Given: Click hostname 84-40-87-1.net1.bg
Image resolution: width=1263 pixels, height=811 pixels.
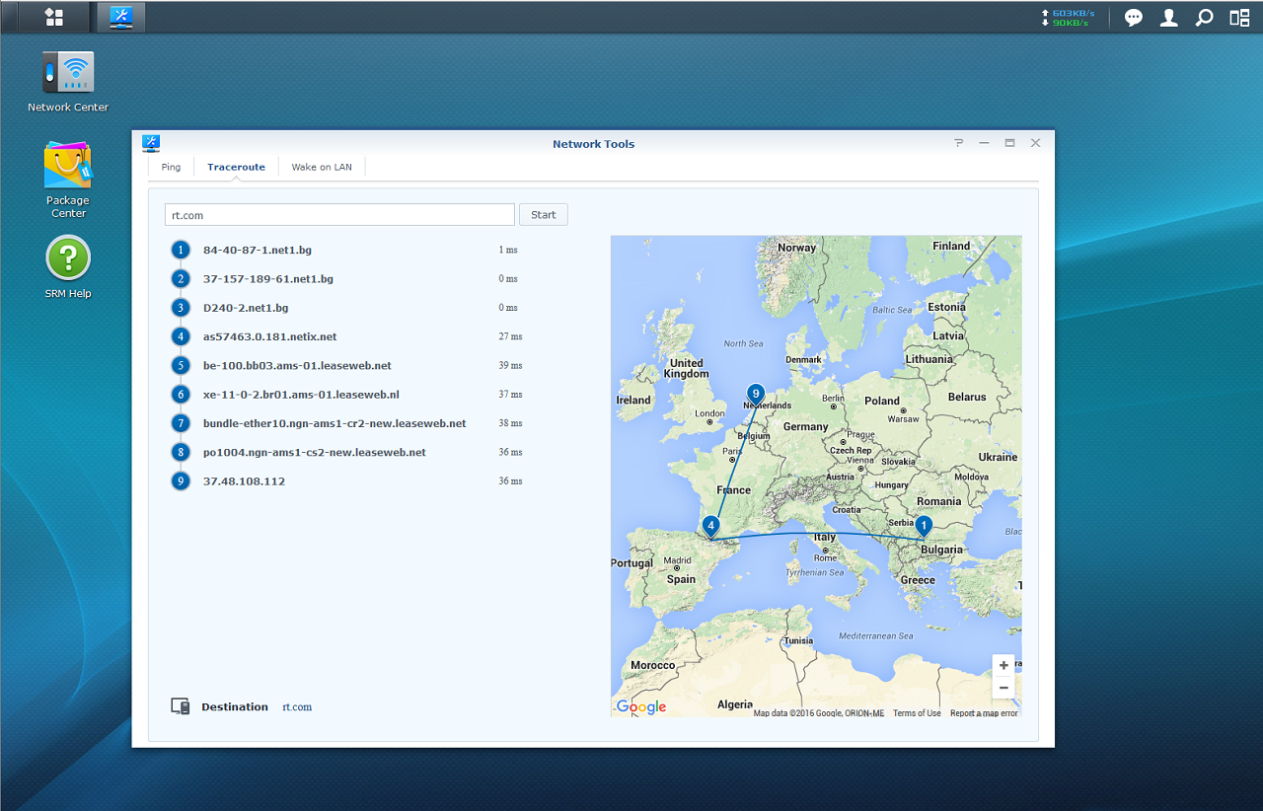Looking at the screenshot, I should click(x=258, y=251).
